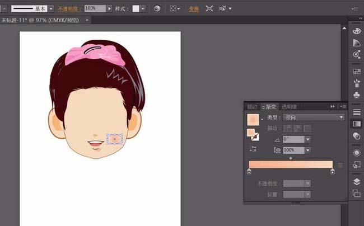
Task: Toggle the fill and stroke swatch
Action: [x=253, y=135]
